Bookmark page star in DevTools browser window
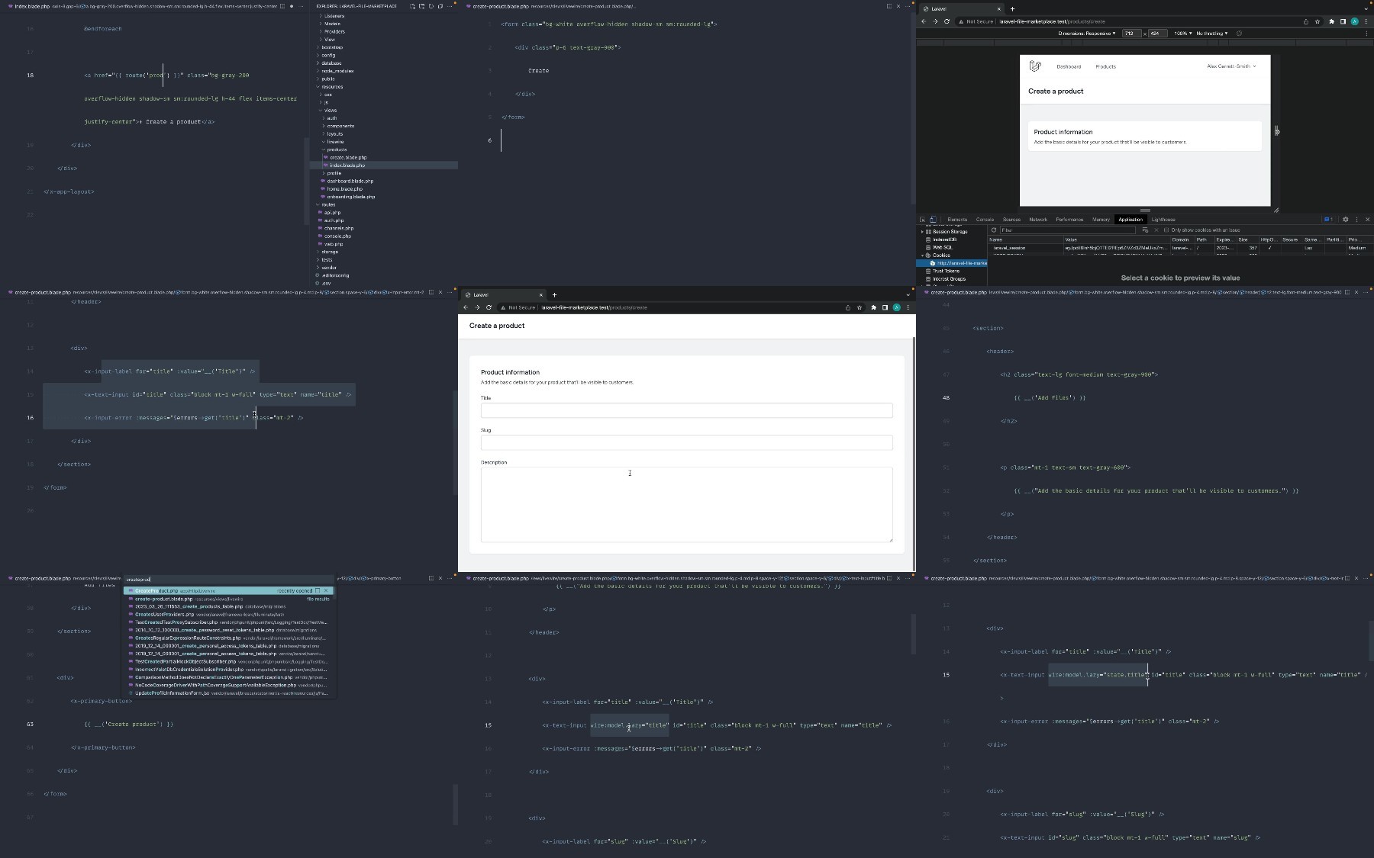Screen dimensions: 1374x858 click(x=1318, y=21)
